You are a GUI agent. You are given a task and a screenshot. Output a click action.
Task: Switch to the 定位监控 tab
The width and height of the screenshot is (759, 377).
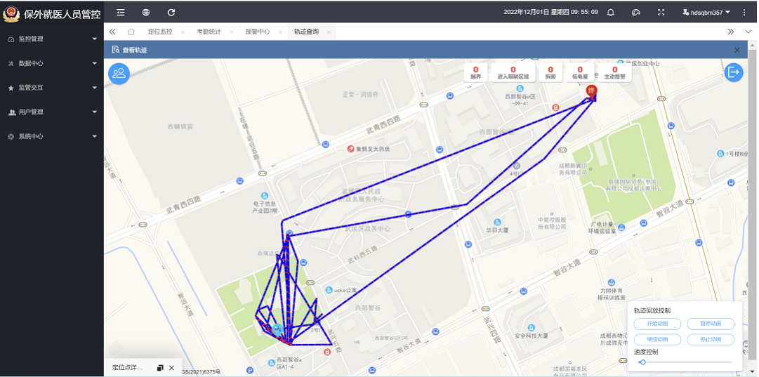click(x=160, y=32)
